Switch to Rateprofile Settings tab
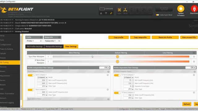Screen dimensions: 198x111 [x=54, y=47]
